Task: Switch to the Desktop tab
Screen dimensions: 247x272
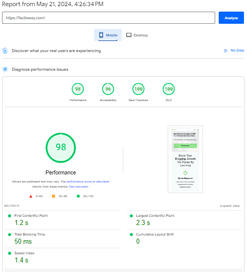Action: click(x=137, y=35)
